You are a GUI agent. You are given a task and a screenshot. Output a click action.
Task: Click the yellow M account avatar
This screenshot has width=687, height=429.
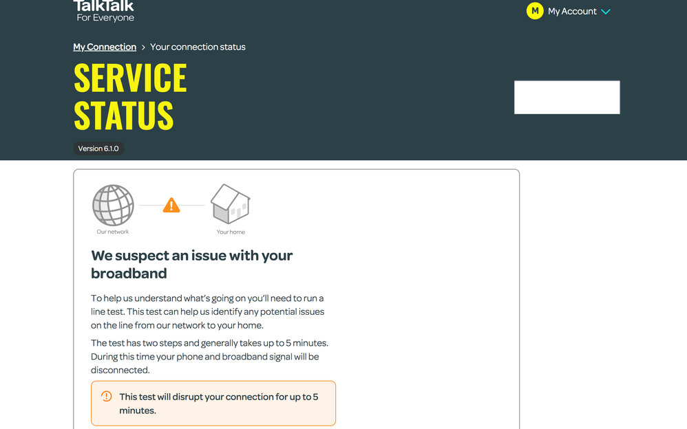(x=535, y=11)
